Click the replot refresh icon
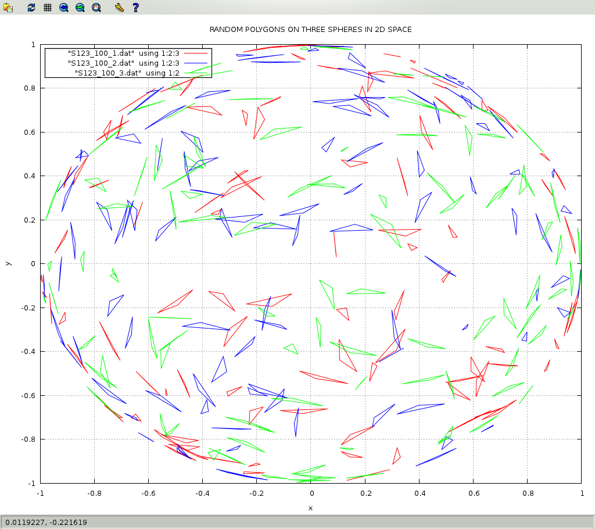This screenshot has height=529, width=595. [x=31, y=8]
